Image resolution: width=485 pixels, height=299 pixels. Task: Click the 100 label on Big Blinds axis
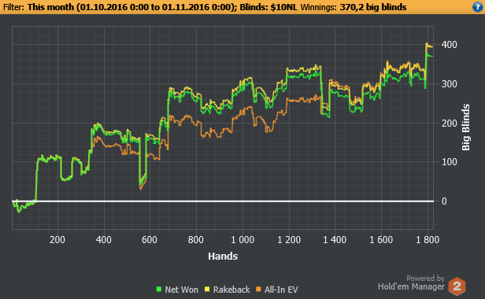(449, 162)
